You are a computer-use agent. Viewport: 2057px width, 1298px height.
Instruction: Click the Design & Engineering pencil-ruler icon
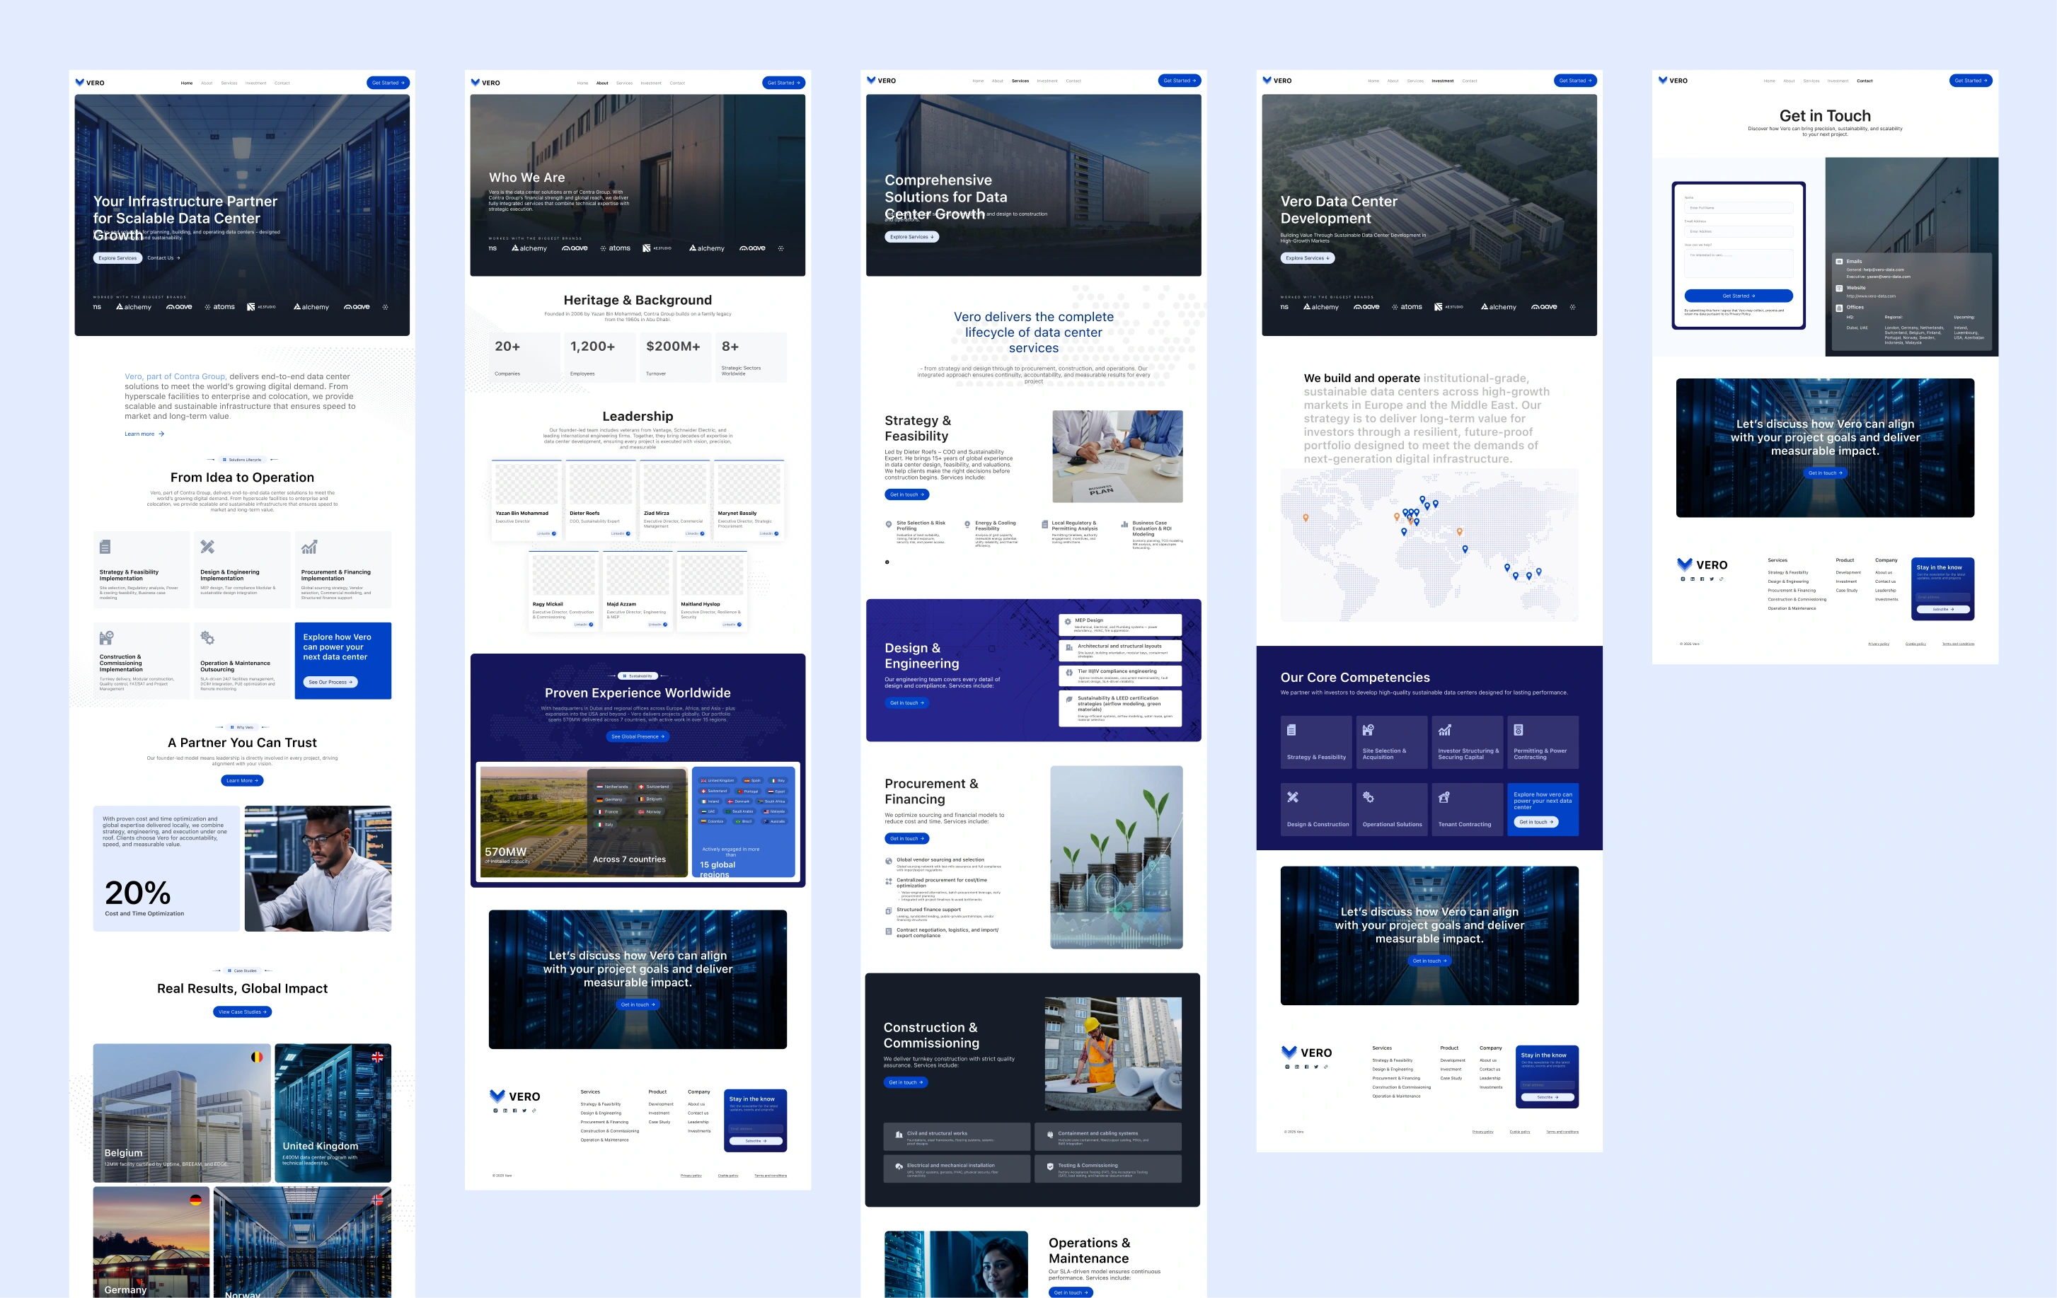[207, 547]
